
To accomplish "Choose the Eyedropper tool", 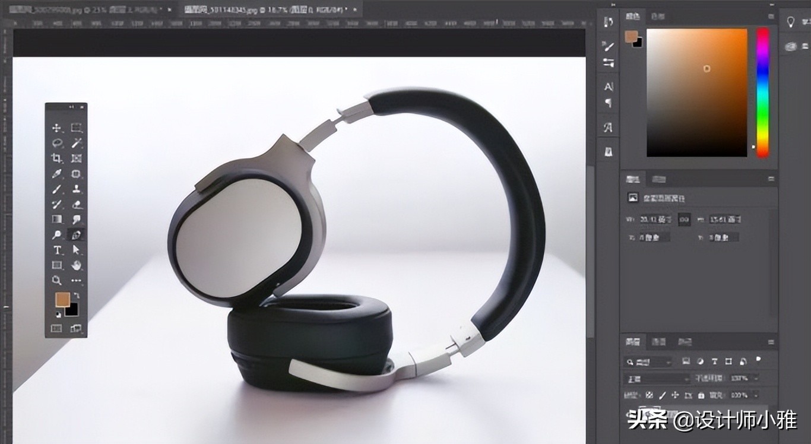I will pos(57,174).
